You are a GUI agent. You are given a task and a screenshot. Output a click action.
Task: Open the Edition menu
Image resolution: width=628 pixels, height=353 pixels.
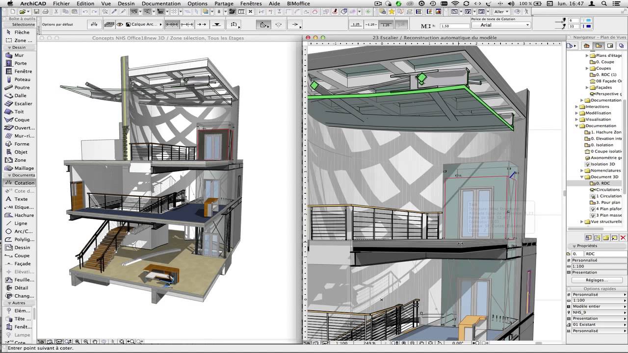[x=85, y=3]
